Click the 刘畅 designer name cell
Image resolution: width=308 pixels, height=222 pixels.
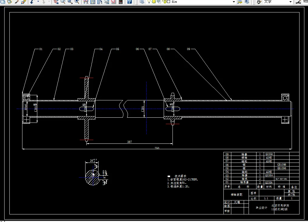coord(237,202)
